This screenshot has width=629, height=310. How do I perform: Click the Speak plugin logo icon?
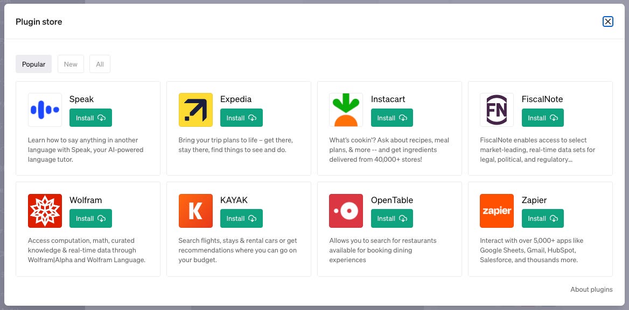(x=45, y=110)
